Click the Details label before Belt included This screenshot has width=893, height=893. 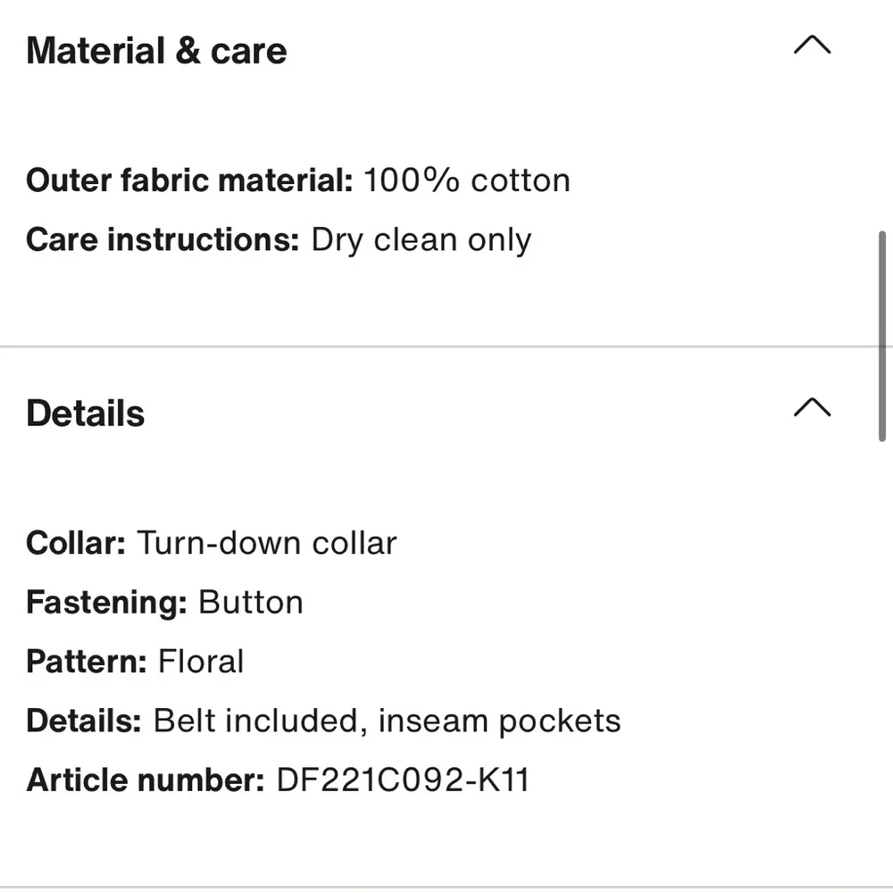point(84,721)
